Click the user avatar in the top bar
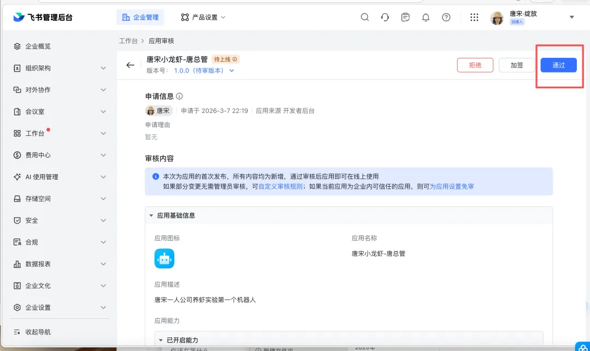The height and width of the screenshot is (351, 590). pyautogui.click(x=497, y=18)
